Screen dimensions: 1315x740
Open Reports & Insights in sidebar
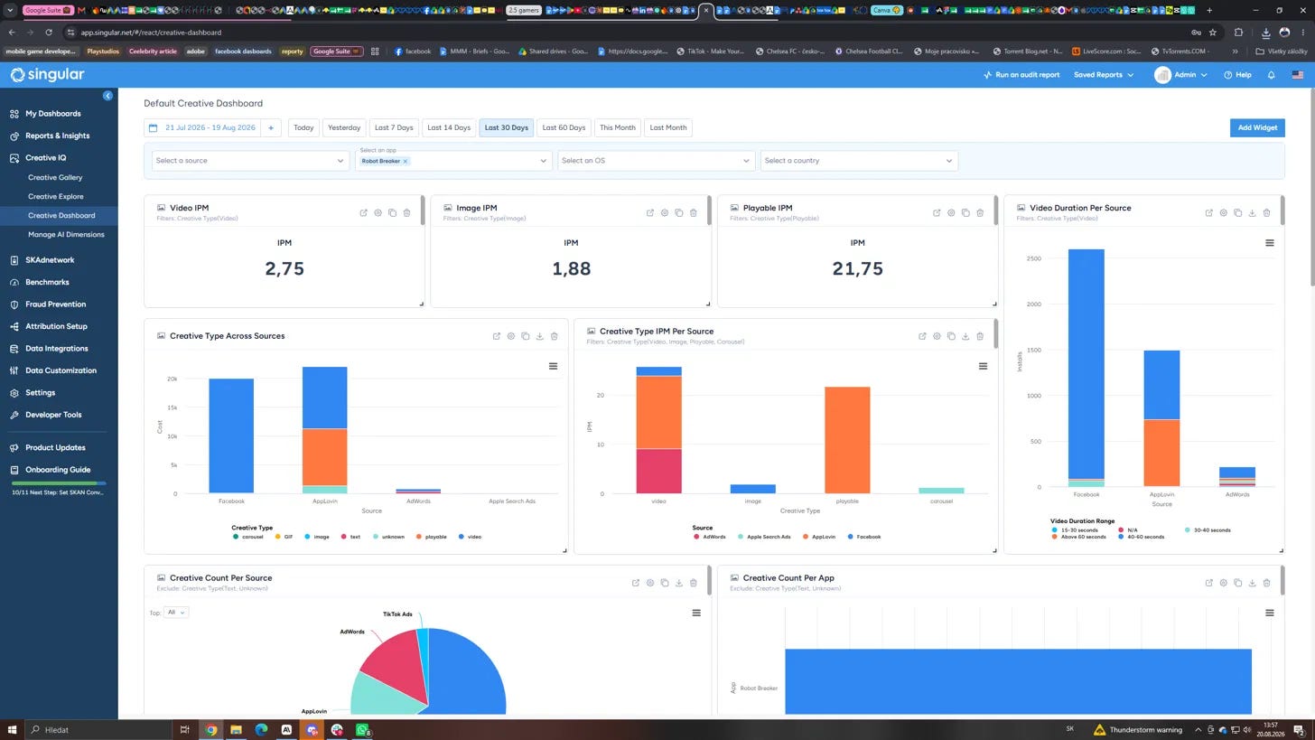pos(58,136)
